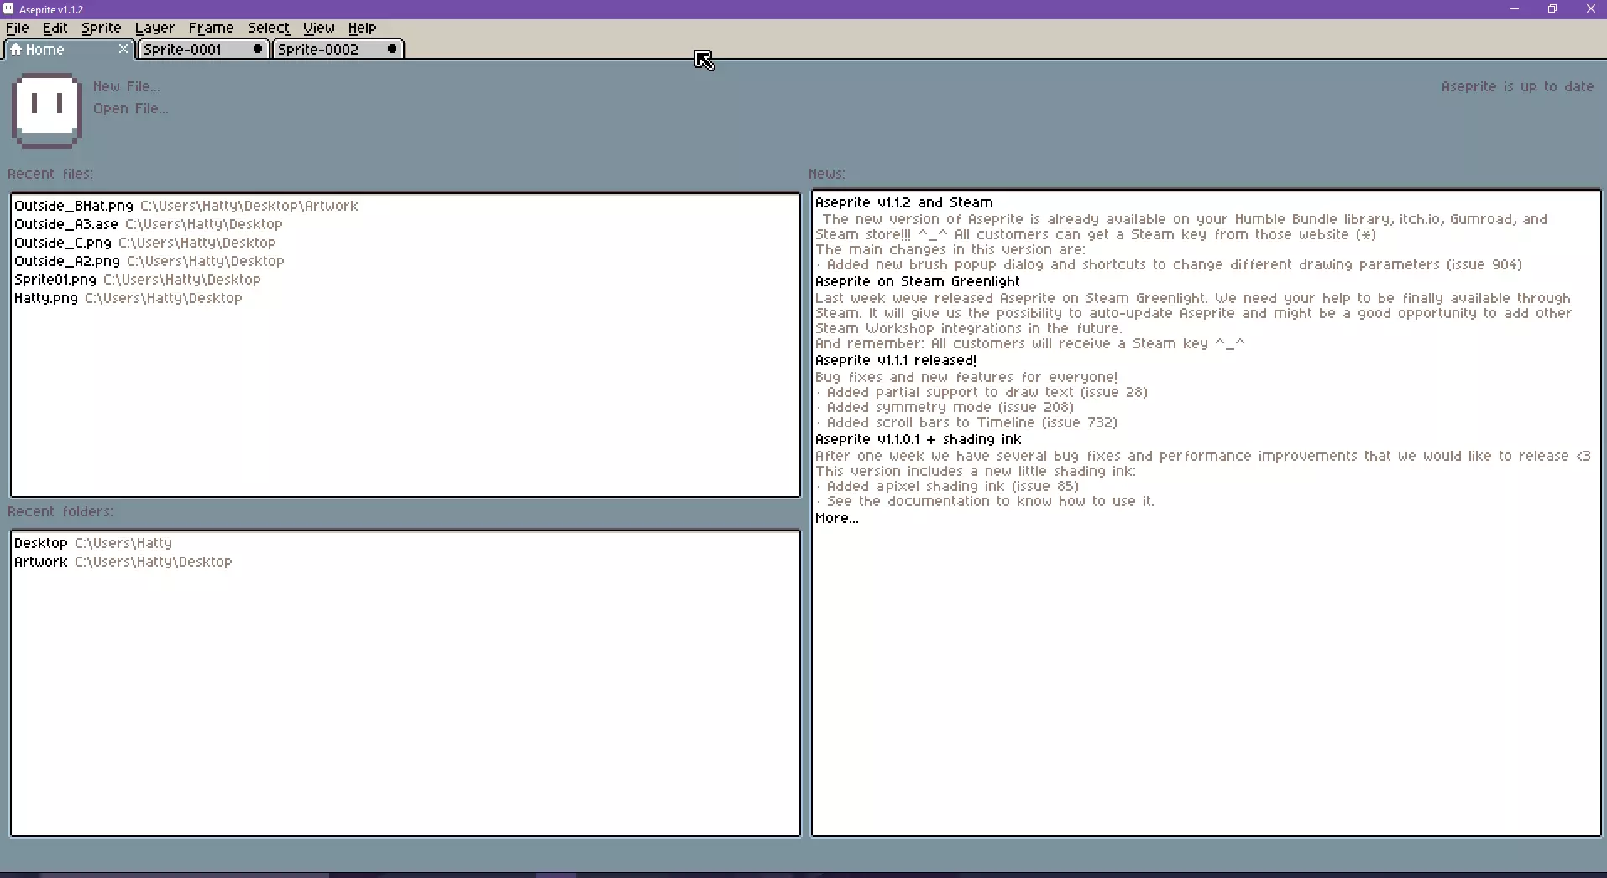Click Sprite-0001 tab's unsaved dot icon

(x=258, y=50)
